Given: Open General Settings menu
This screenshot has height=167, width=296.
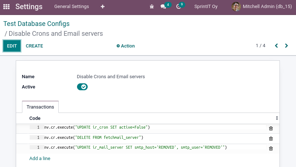Looking at the screenshot, I should click(72, 7).
